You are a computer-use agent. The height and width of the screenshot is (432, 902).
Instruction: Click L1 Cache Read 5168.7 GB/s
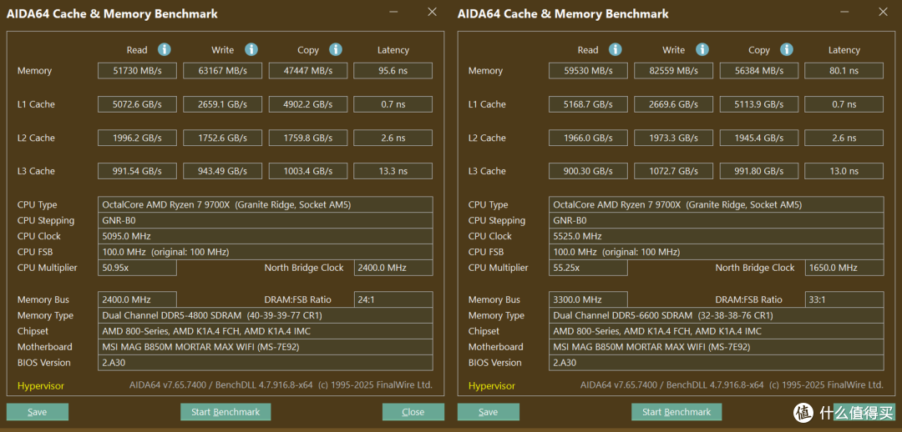[588, 104]
